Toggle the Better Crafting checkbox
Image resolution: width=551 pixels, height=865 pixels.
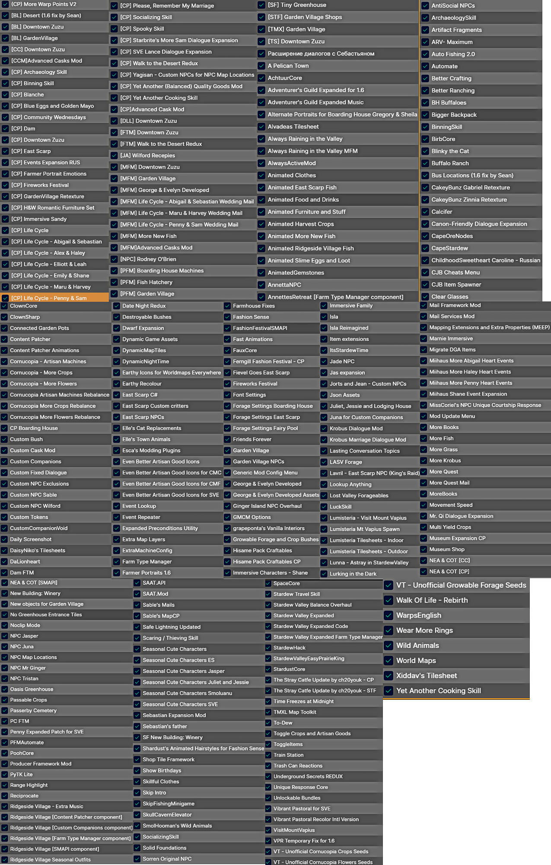pyautogui.click(x=425, y=78)
